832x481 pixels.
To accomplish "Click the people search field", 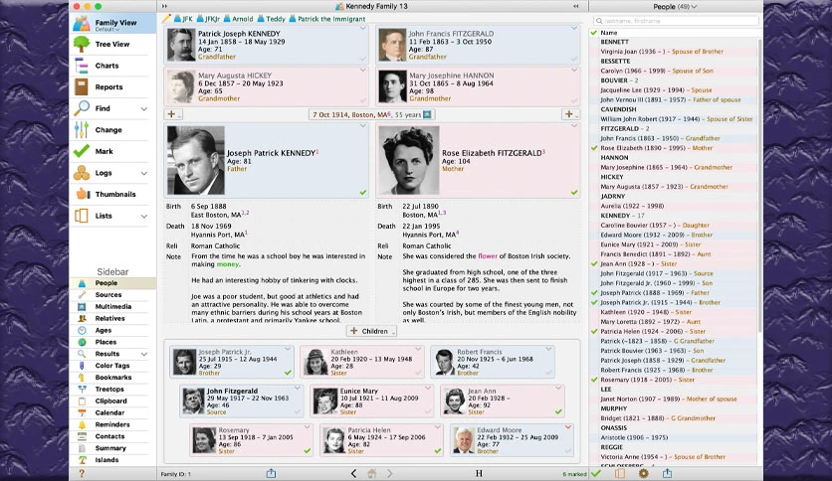I will coord(677,21).
